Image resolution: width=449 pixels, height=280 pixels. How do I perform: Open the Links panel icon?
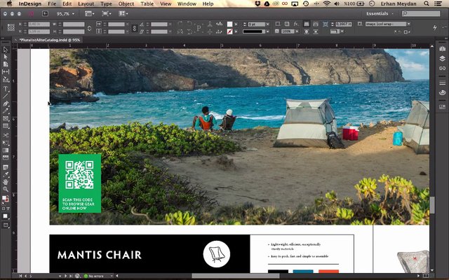tap(442, 69)
